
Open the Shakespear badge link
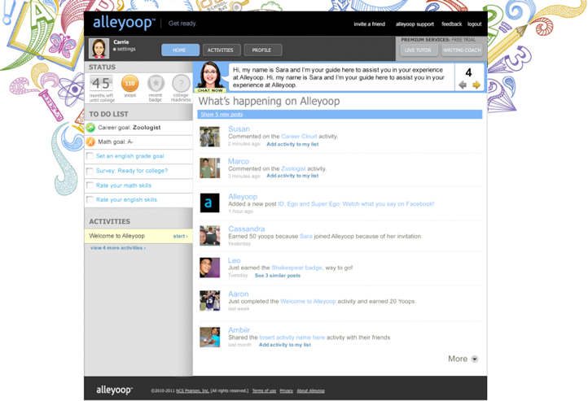(296, 268)
